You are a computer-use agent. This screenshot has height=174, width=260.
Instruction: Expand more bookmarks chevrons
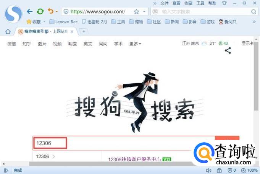pyautogui.click(x=254, y=22)
